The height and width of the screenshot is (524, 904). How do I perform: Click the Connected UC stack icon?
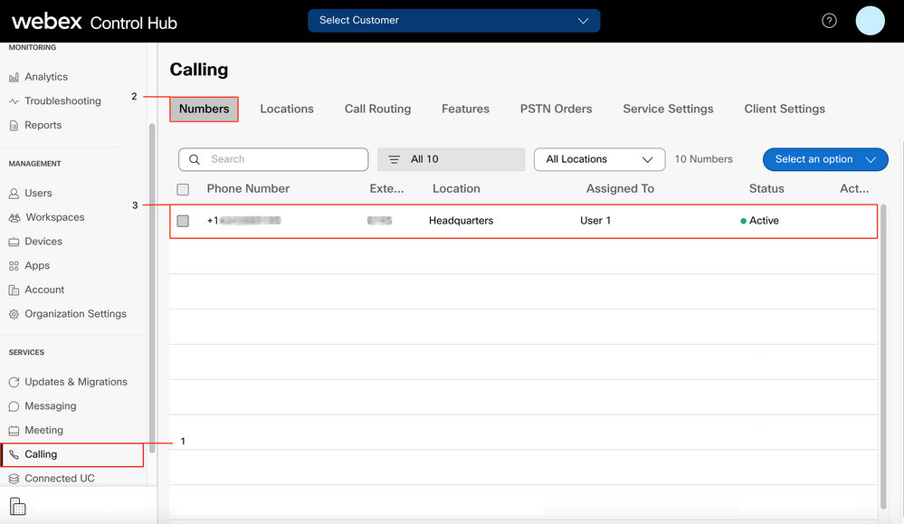pos(14,479)
